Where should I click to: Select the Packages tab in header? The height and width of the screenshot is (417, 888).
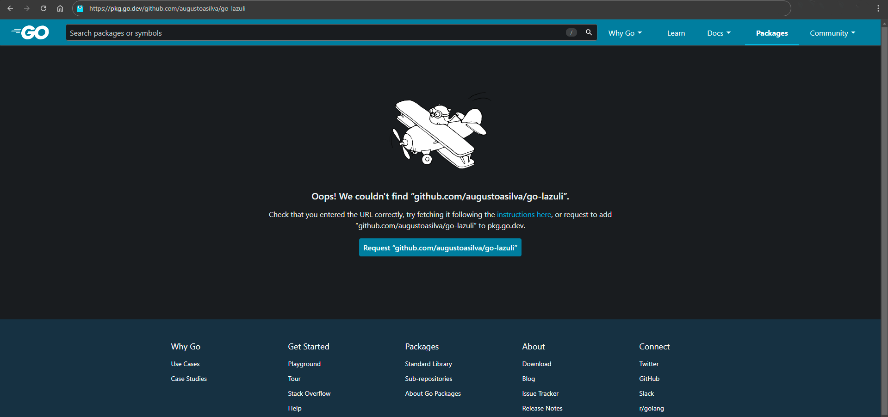pos(772,33)
